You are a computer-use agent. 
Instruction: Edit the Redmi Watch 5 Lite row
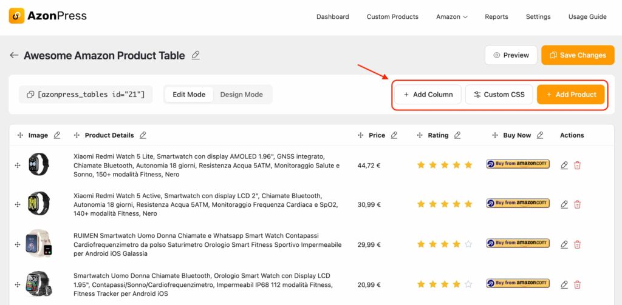click(564, 165)
